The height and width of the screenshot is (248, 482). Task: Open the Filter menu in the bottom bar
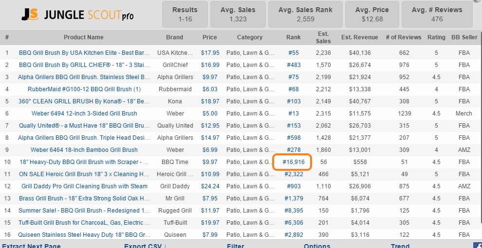tap(236, 246)
